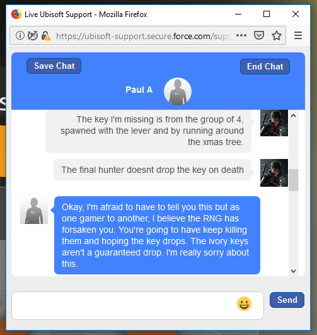The width and height of the screenshot is (317, 335).
Task: Bookmark this page with the star icon
Action: pos(277,35)
